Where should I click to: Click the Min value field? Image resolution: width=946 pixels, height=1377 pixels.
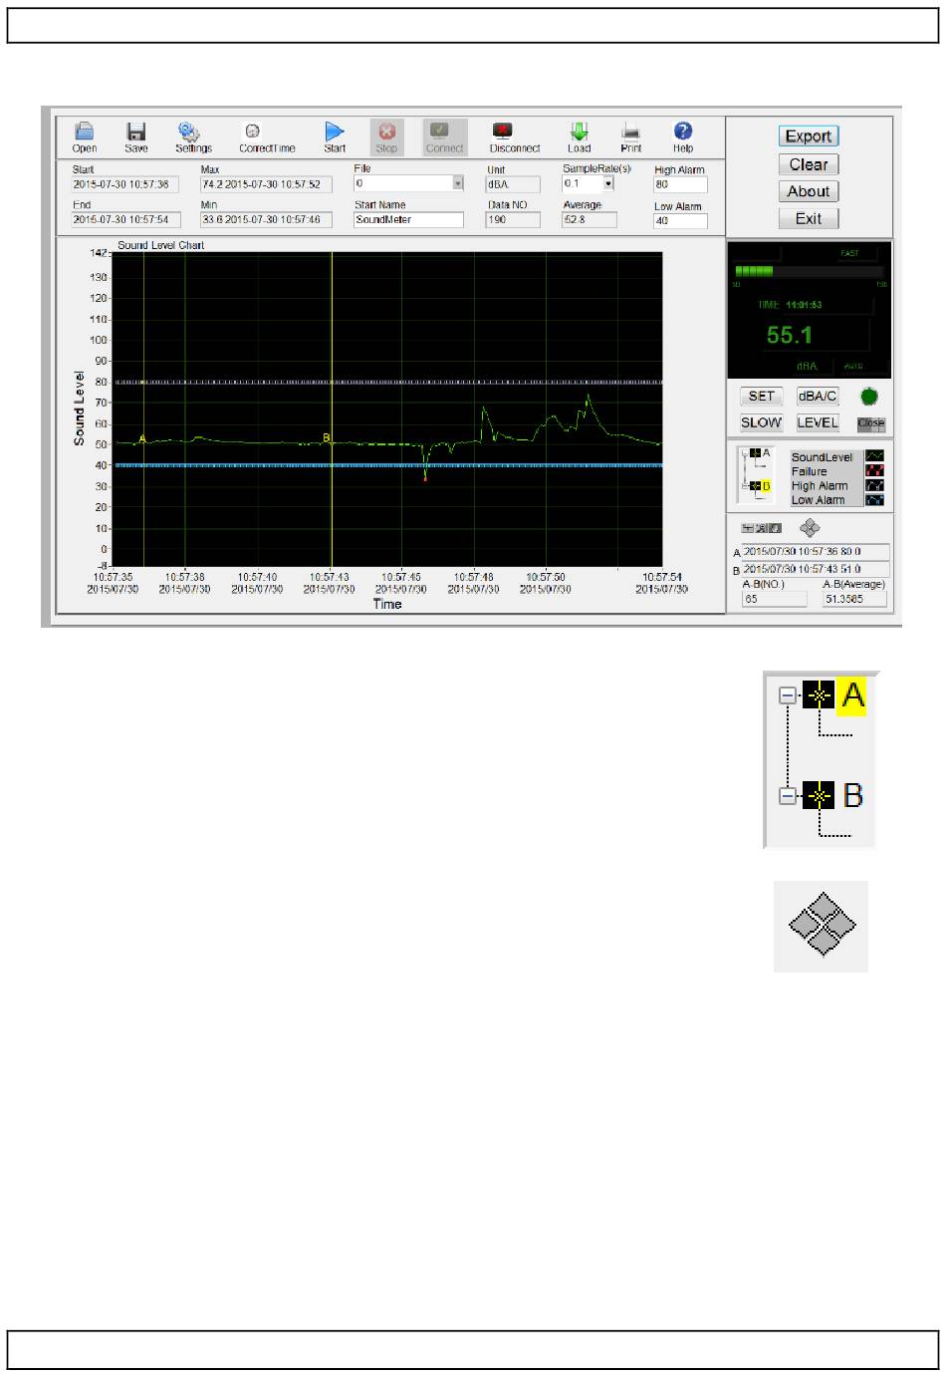click(x=266, y=219)
